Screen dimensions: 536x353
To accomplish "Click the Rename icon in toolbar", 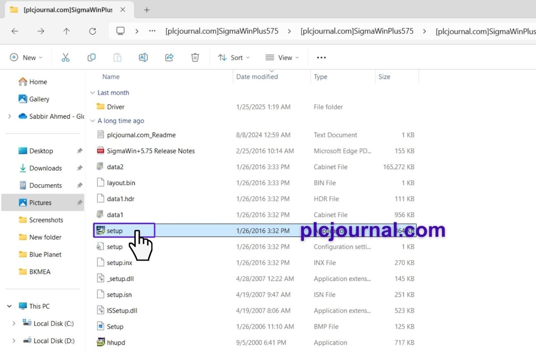I will coord(143,58).
